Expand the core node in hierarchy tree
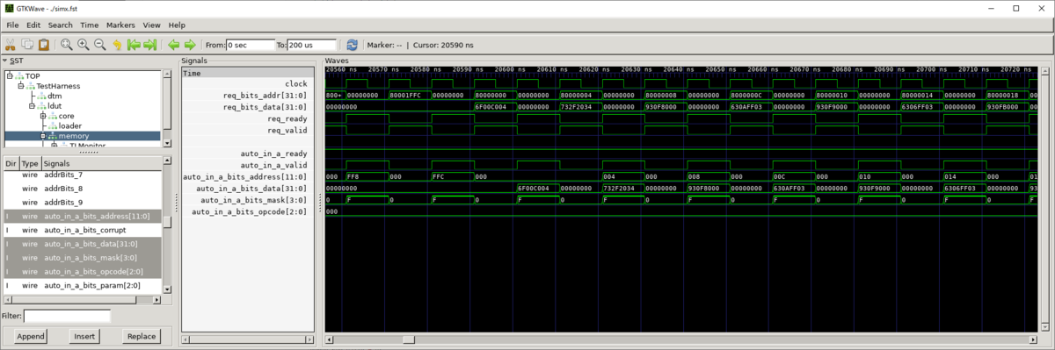 pos(43,116)
